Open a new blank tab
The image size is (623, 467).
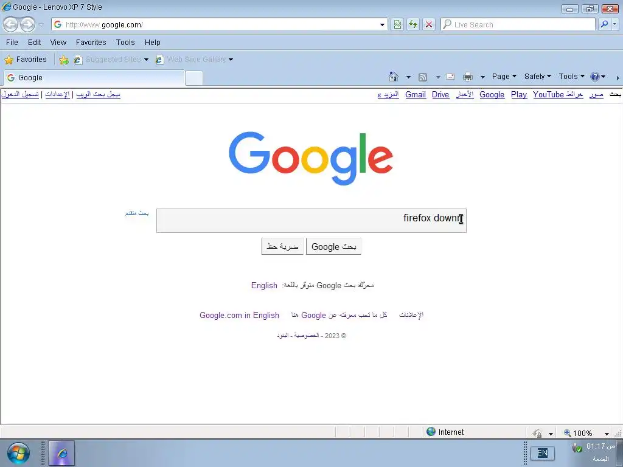click(194, 78)
